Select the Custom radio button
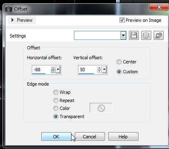The height and width of the screenshot is (149, 169). (119, 72)
